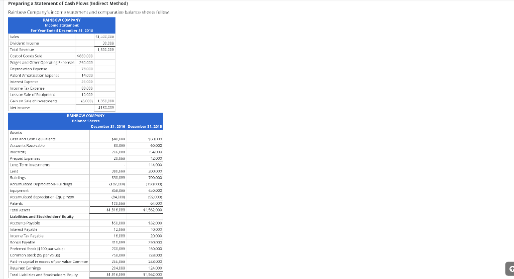Click the 'Retained Earnings' row label

point(25,268)
